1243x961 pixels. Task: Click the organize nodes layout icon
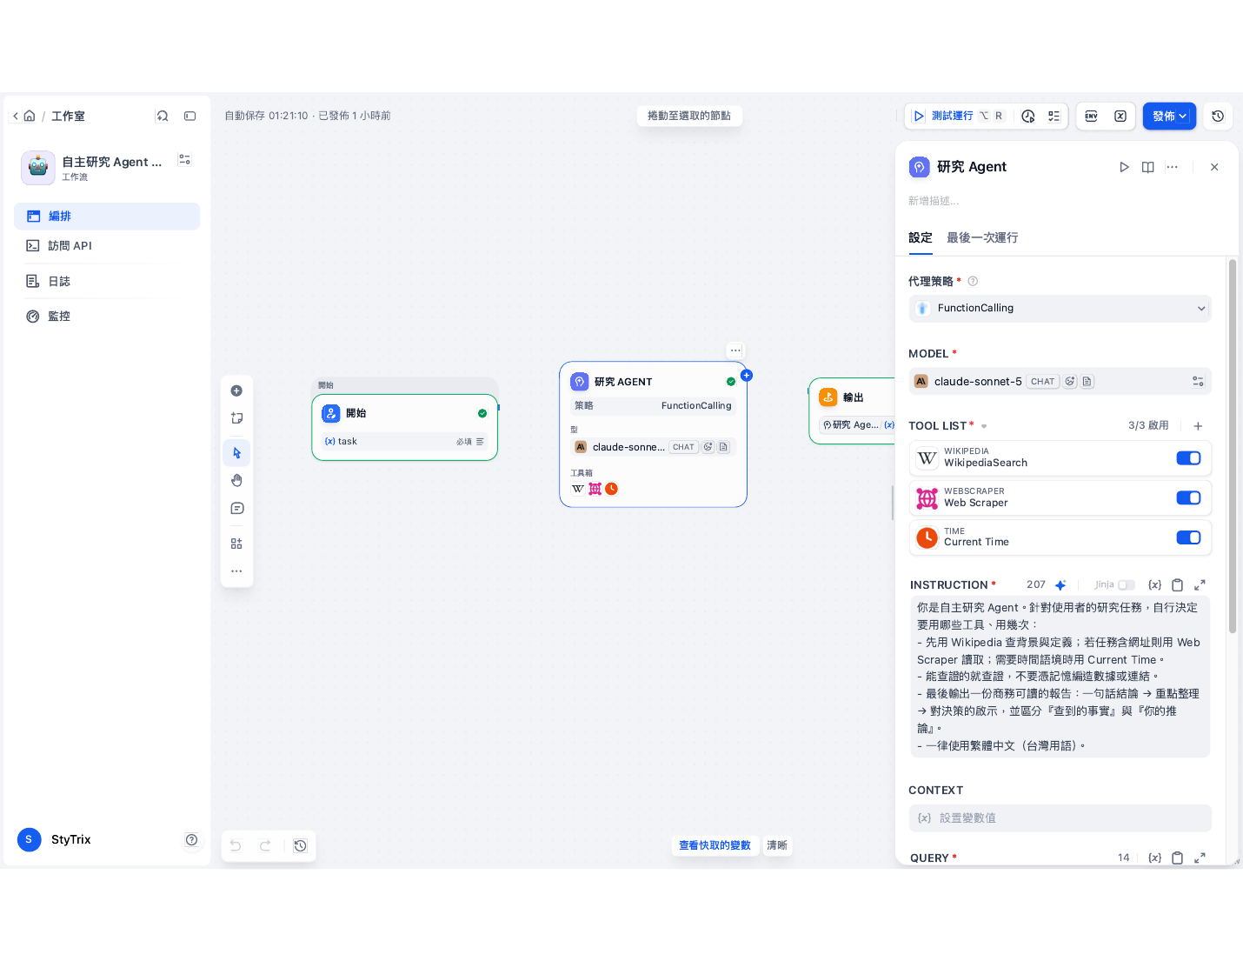pos(236,544)
